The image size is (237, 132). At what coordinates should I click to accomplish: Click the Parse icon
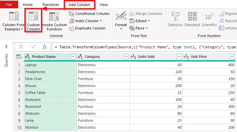132,28
